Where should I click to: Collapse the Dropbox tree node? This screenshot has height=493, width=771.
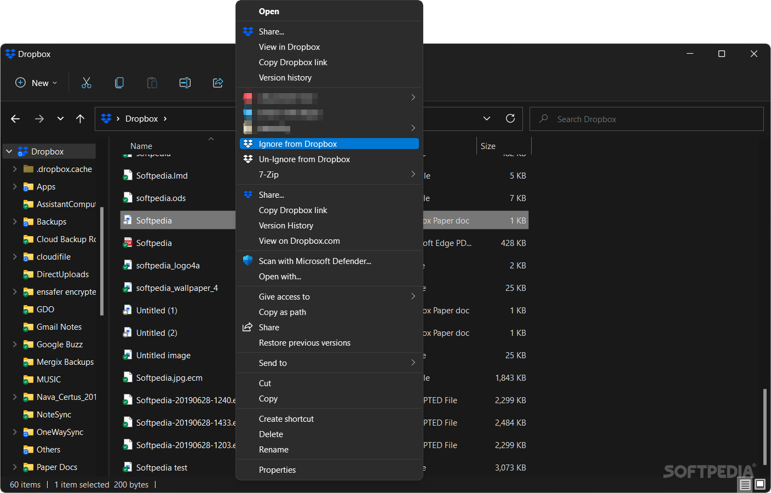tap(9, 151)
